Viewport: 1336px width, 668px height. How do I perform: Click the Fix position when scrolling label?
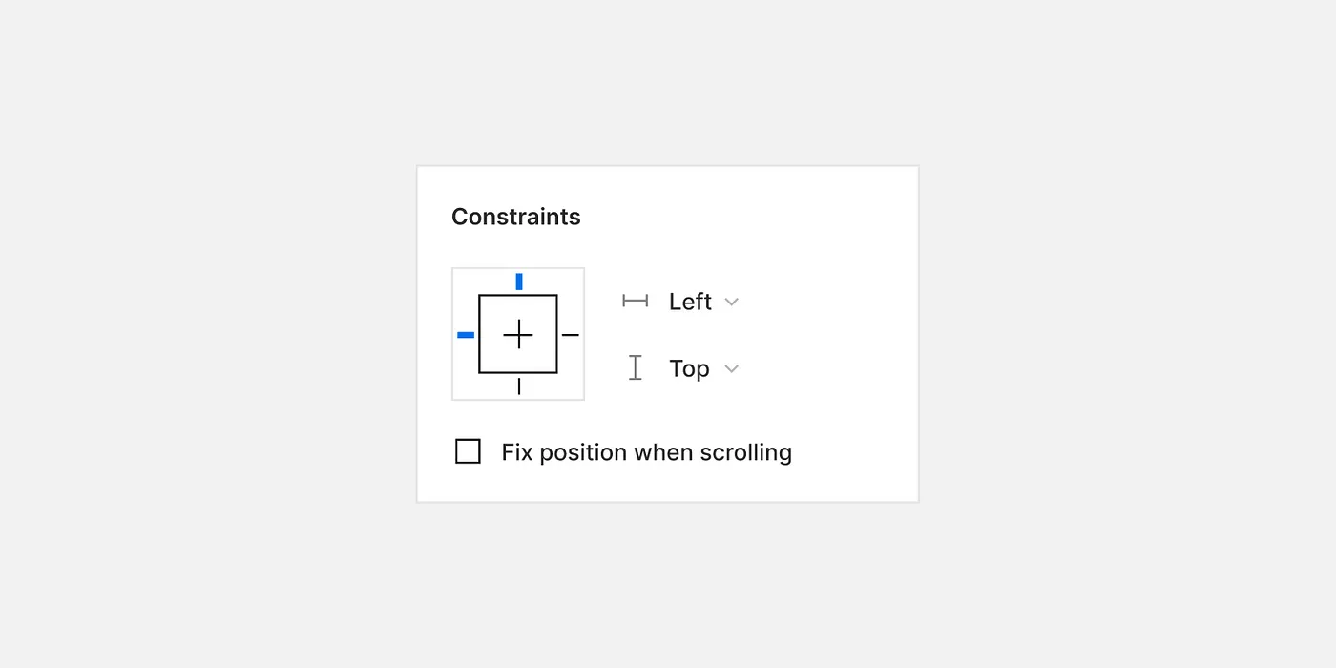pyautogui.click(x=646, y=451)
